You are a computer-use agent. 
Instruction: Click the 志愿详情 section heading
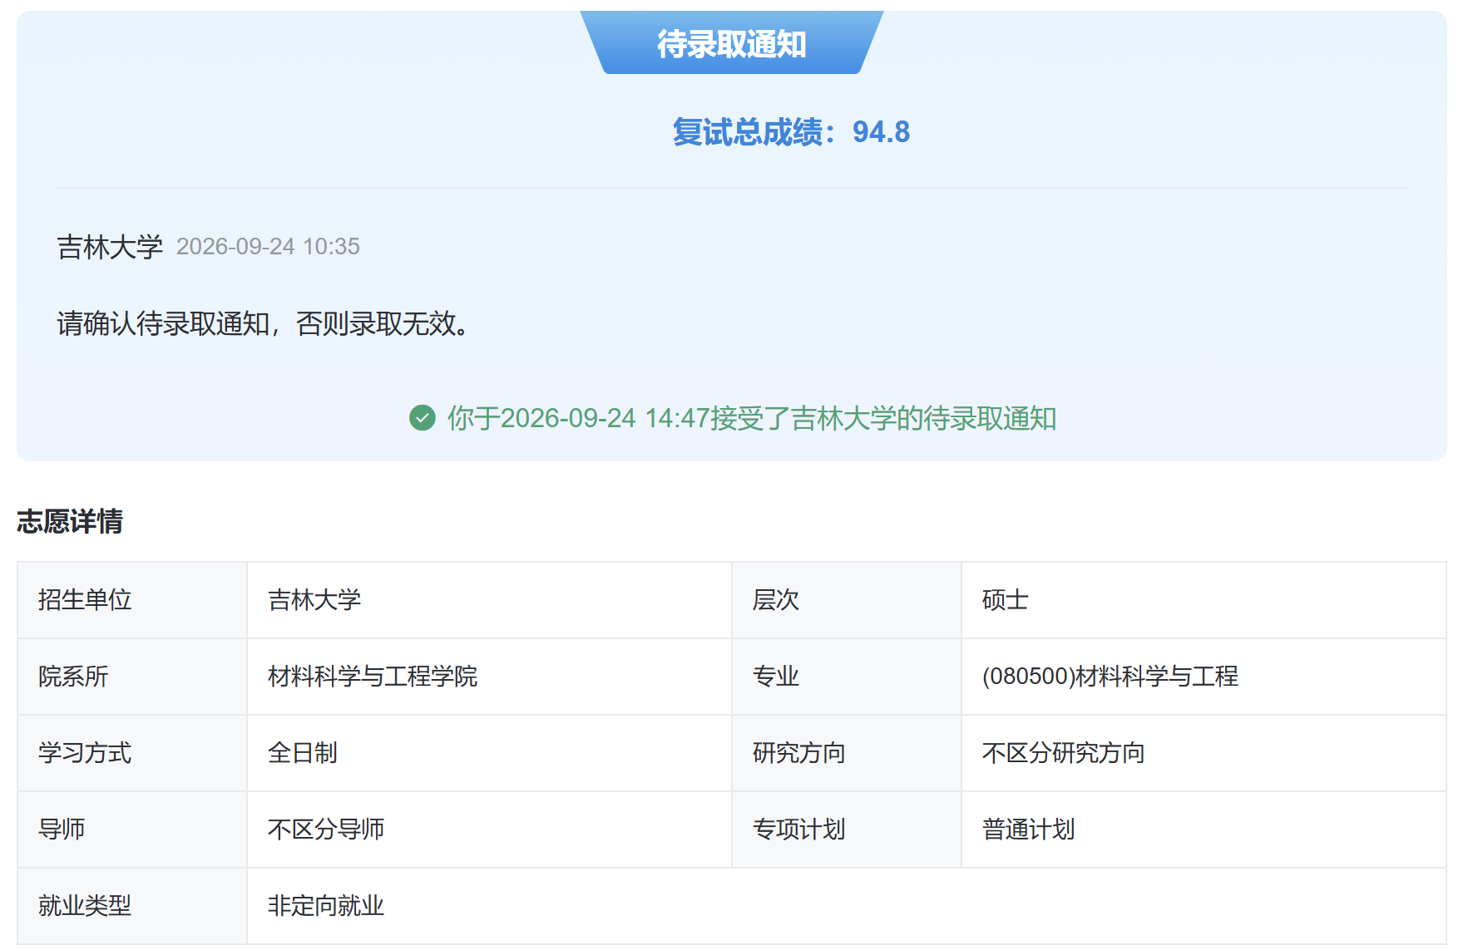70,521
